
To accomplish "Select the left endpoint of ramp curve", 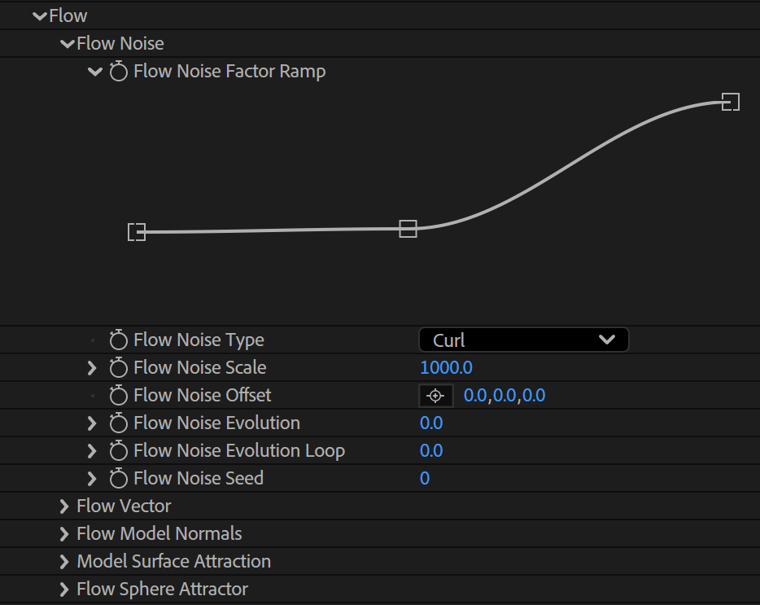I will pyautogui.click(x=137, y=232).
